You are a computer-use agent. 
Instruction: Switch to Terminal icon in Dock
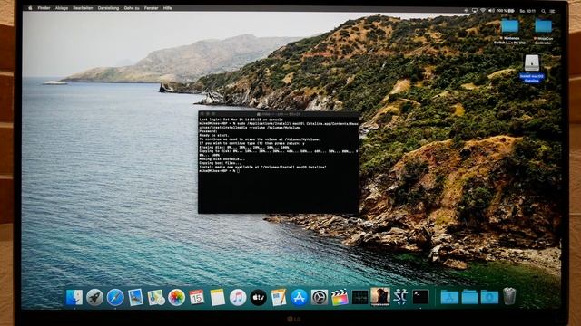421,297
